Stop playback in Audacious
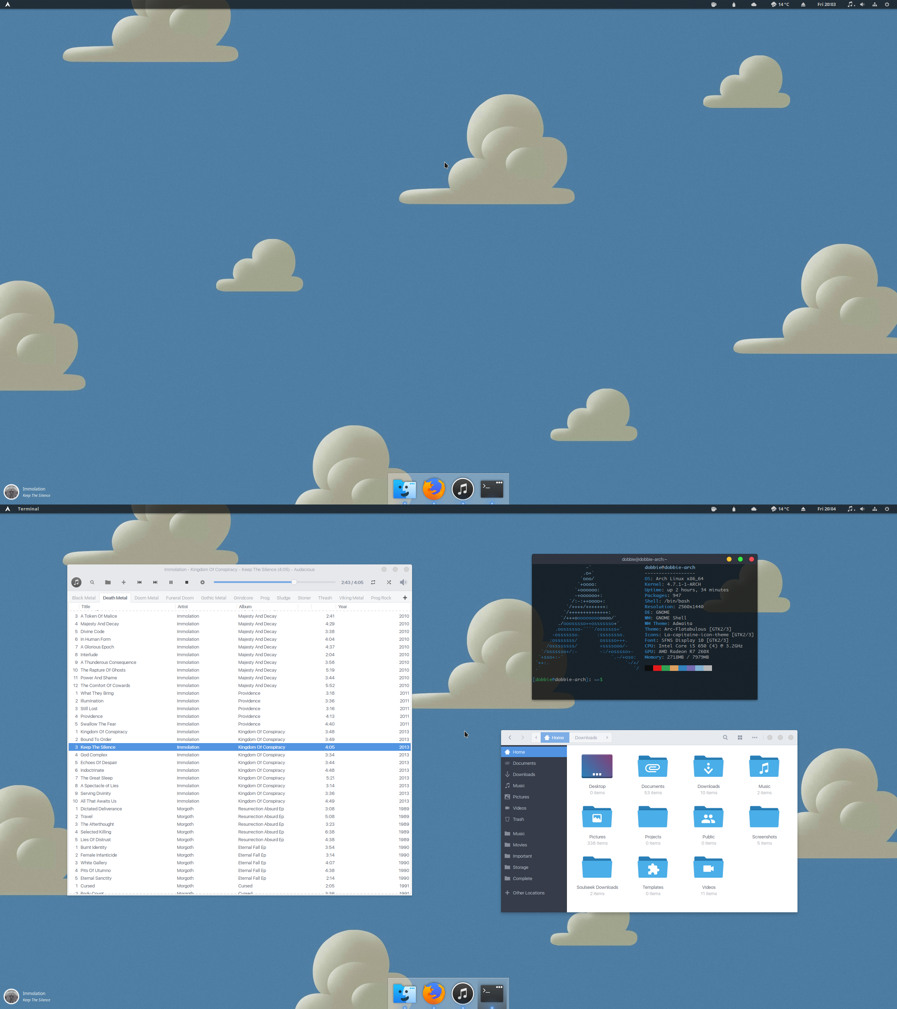Image resolution: width=897 pixels, height=1009 pixels. pyautogui.click(x=187, y=583)
